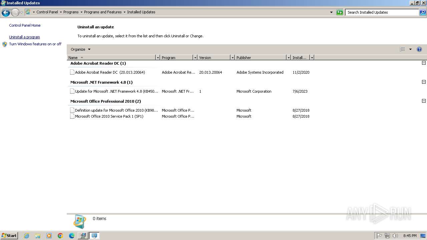
Task: Open Windows Media Player from taskbar
Action: (x=49, y=236)
